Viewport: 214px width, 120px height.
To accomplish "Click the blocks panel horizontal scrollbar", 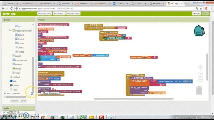I will 16,97.
